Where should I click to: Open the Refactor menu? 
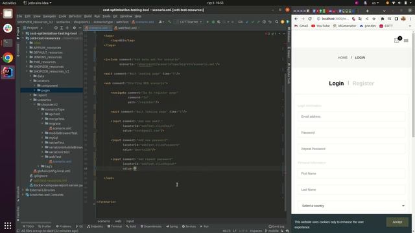pos(75,16)
